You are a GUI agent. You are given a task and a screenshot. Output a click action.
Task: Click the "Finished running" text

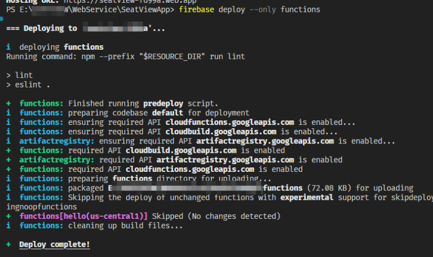click(104, 104)
